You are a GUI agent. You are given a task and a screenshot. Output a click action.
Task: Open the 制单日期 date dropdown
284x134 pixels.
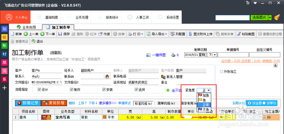pyautogui.click(x=215, y=55)
